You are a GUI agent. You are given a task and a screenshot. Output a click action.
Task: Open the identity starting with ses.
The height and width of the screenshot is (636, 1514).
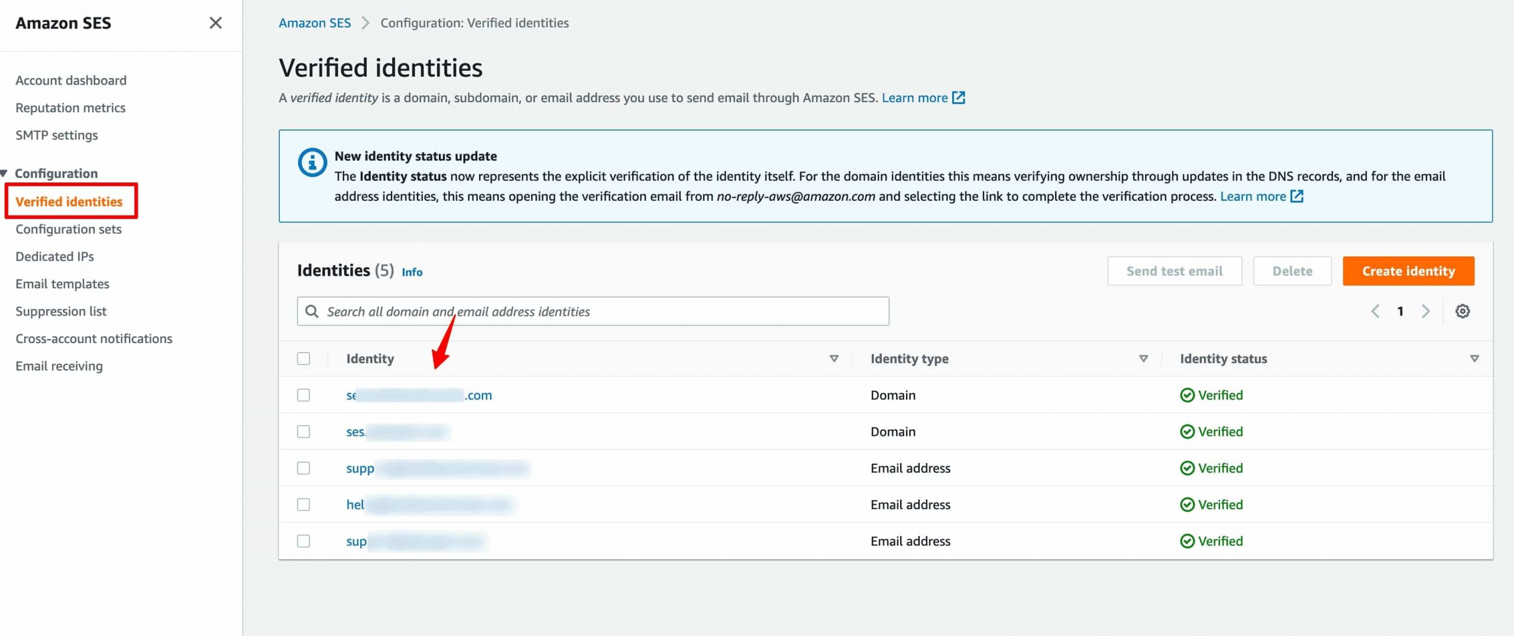coord(397,432)
